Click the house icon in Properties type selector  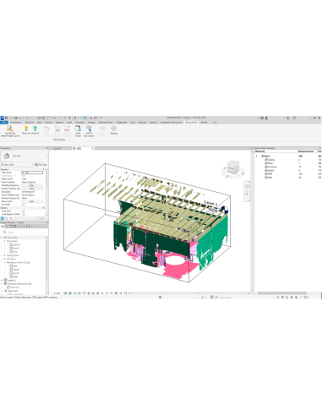click(7, 156)
